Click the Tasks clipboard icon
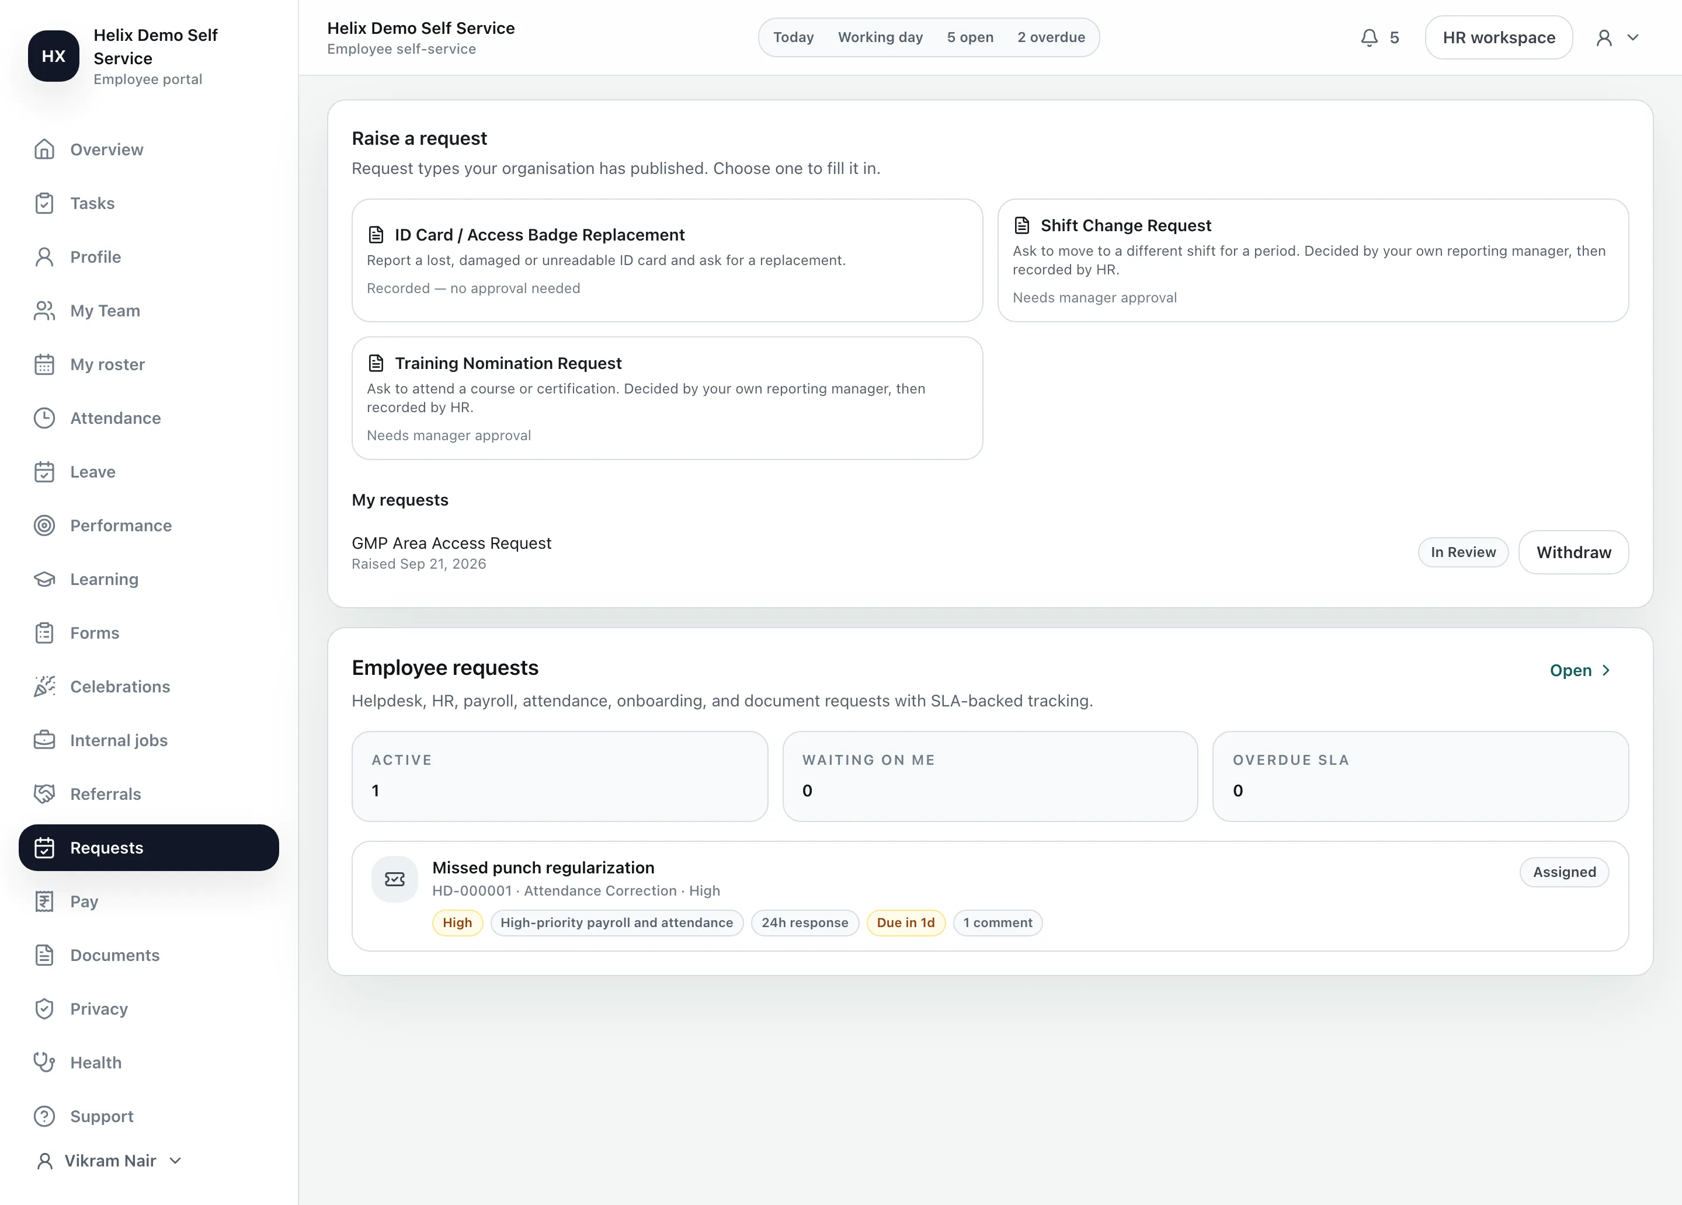The width and height of the screenshot is (1682, 1205). [x=44, y=203]
